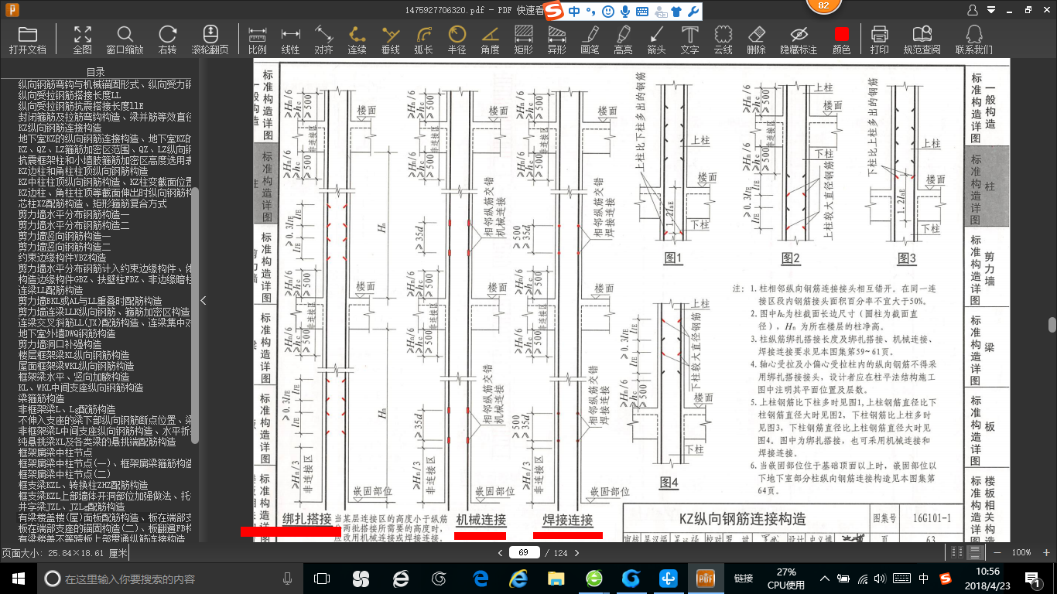Select the 高亮 highlighter tool

(x=623, y=39)
